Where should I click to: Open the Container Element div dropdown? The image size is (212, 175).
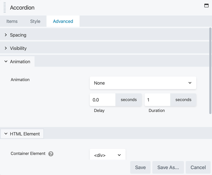coord(107,155)
